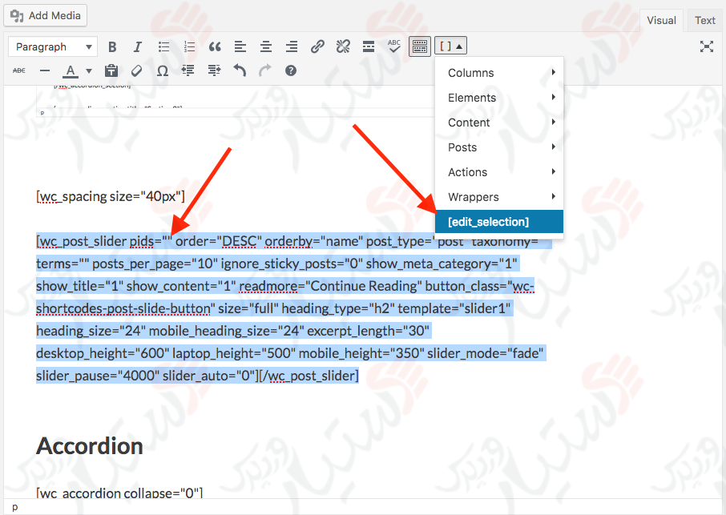Open keyboard shortcuts help

click(291, 70)
